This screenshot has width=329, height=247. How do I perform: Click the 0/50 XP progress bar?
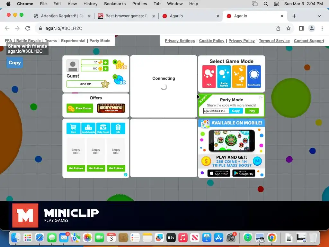[85, 84]
